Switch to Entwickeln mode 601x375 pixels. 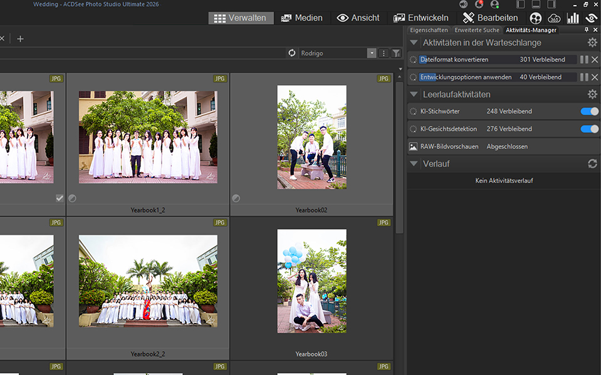[421, 18]
